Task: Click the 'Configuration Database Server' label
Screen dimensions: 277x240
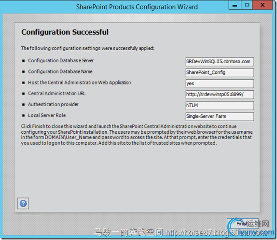Action: [61, 61]
